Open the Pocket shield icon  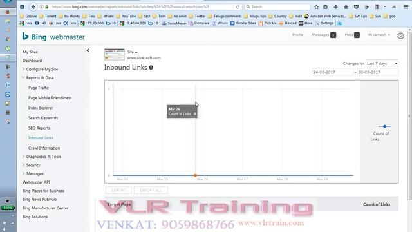pos(356,7)
